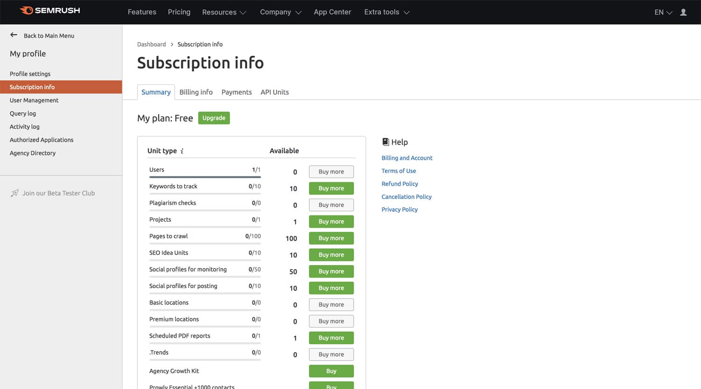701x389 pixels.
Task: Click the Semrush logo
Action: [x=50, y=10]
